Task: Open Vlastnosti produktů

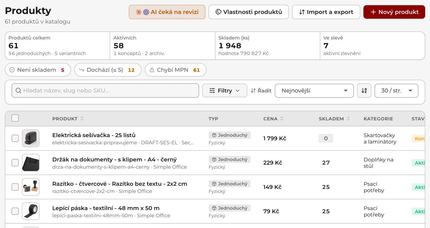Action: [x=249, y=12]
